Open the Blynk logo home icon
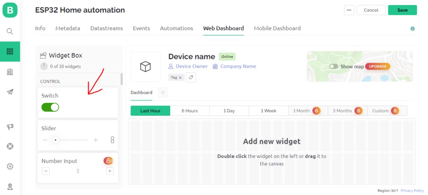Viewport: 428px width, 195px height. pos(10,10)
